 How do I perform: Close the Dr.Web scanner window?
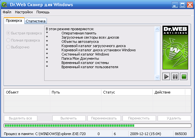coord(190,5)
